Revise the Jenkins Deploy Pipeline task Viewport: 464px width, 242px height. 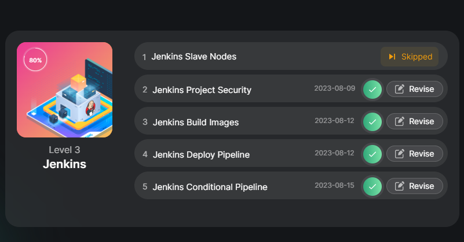414,154
